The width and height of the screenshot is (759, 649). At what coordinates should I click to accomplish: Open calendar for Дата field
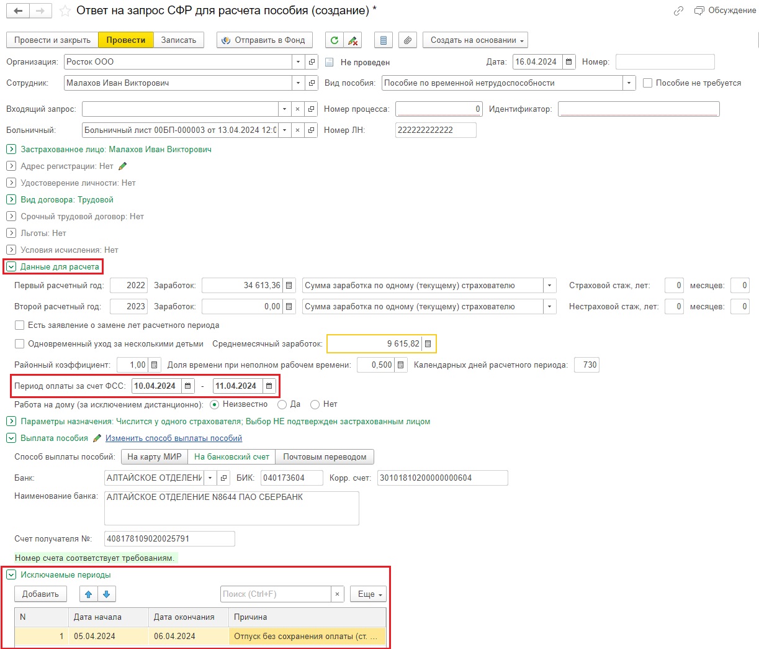pos(569,62)
